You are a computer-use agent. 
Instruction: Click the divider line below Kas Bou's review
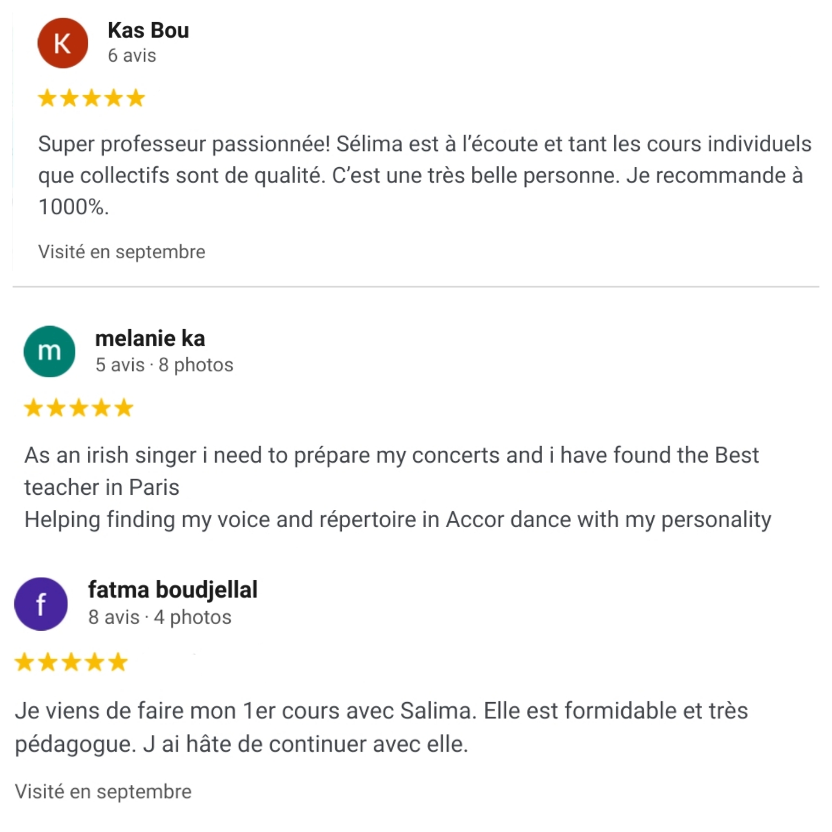416,286
